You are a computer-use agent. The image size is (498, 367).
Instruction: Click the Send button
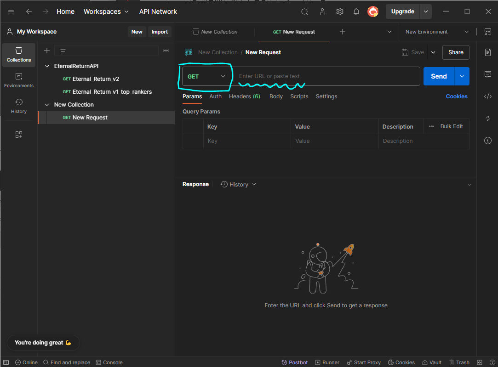click(439, 76)
